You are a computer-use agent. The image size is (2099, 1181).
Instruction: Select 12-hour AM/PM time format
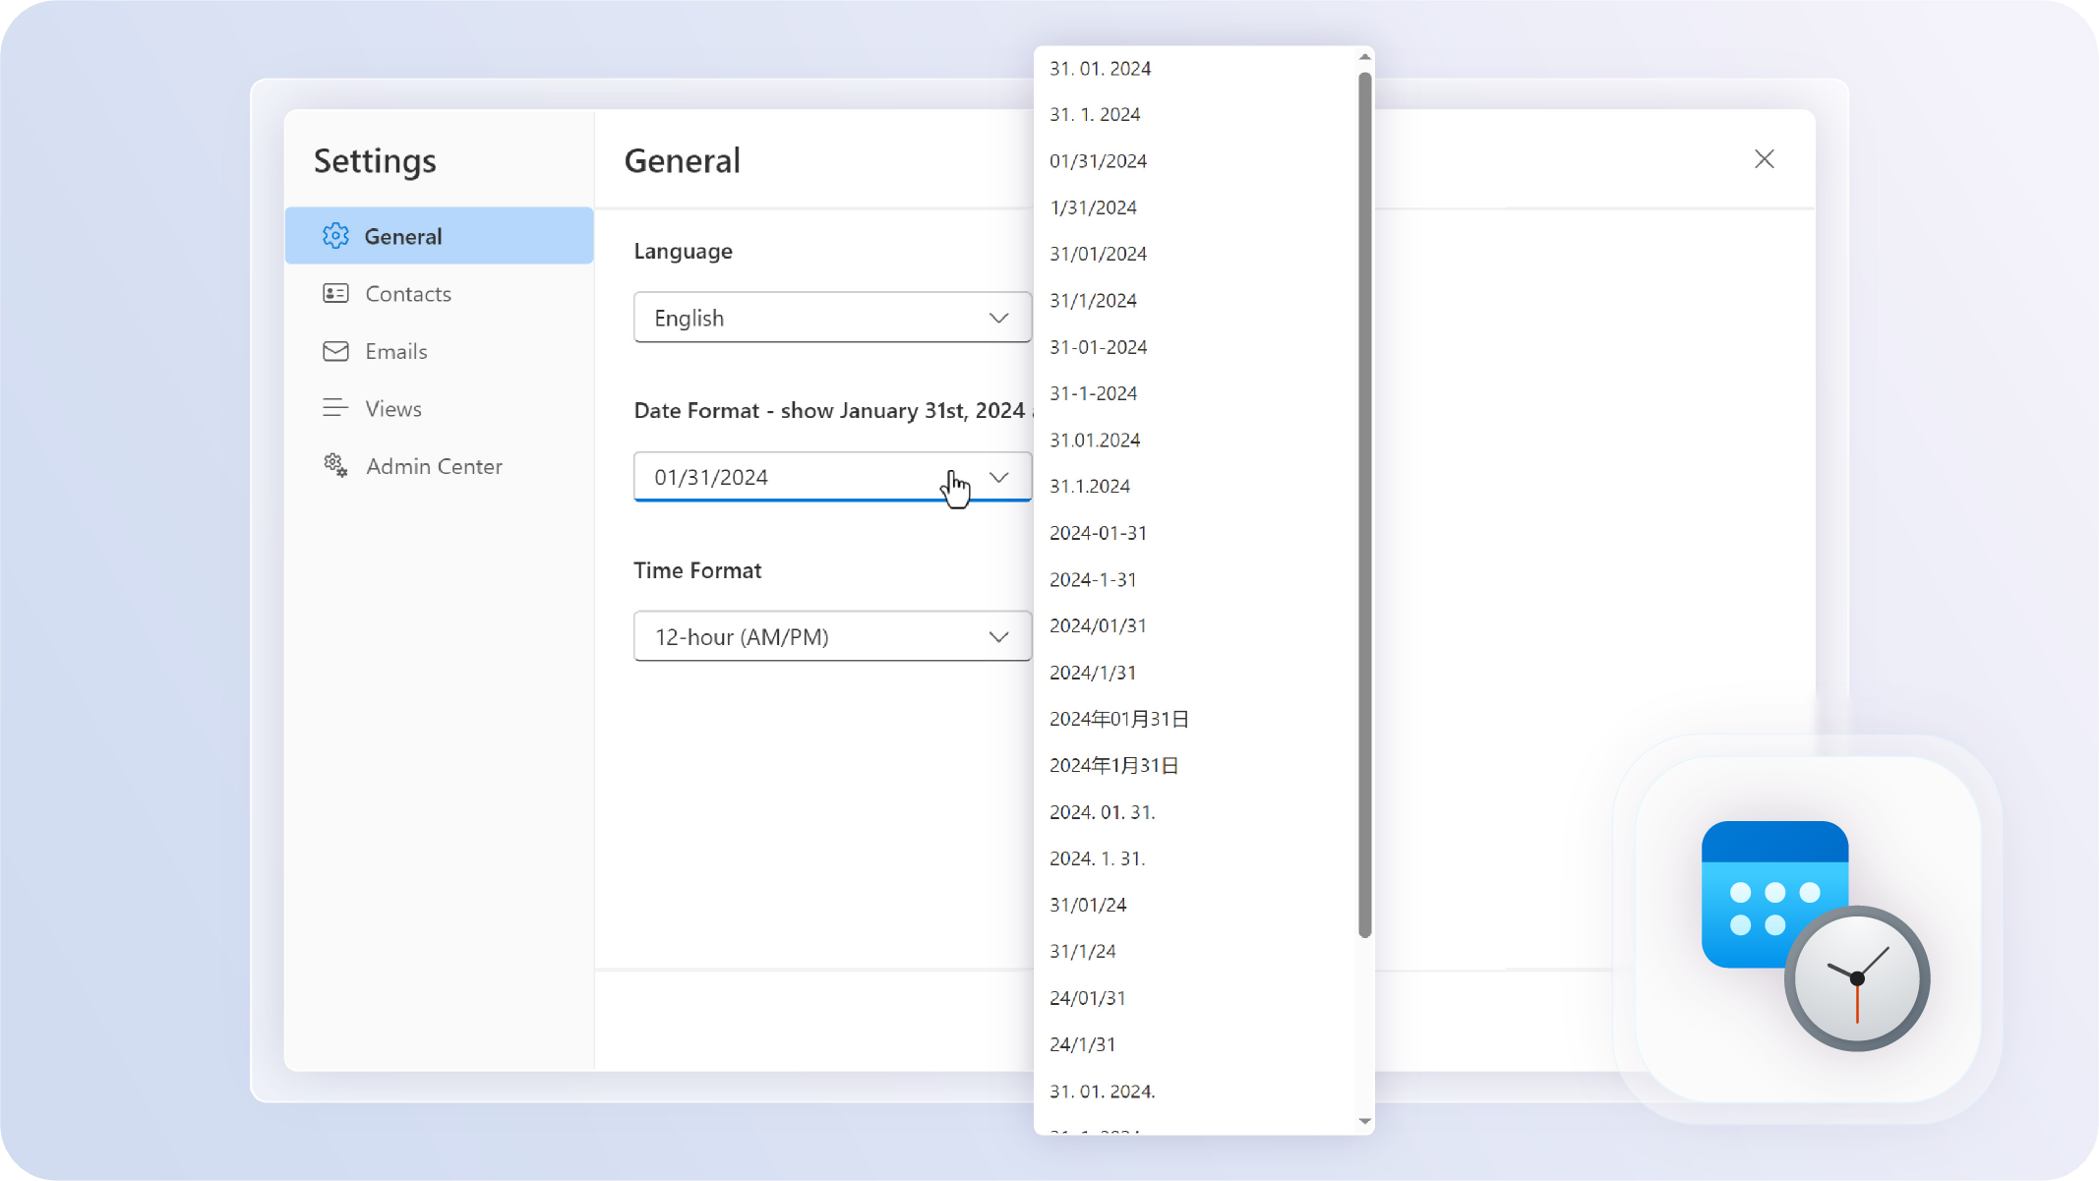click(830, 636)
